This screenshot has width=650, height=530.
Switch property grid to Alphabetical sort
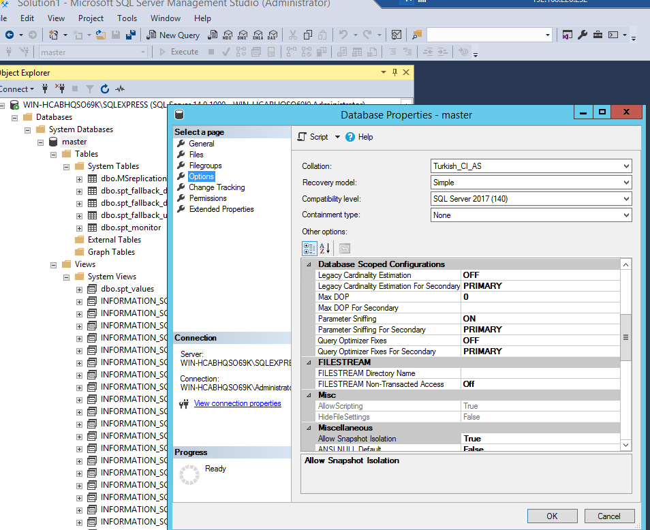(325, 248)
